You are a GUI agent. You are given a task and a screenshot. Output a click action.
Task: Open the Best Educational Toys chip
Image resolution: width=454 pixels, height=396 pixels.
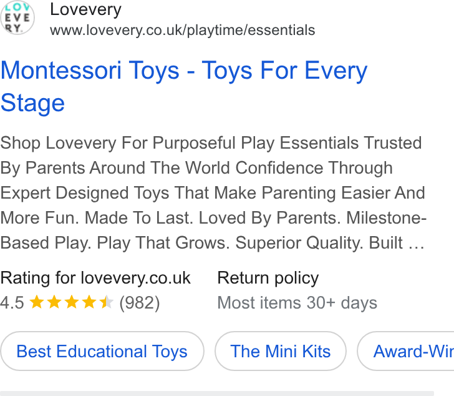102,351
